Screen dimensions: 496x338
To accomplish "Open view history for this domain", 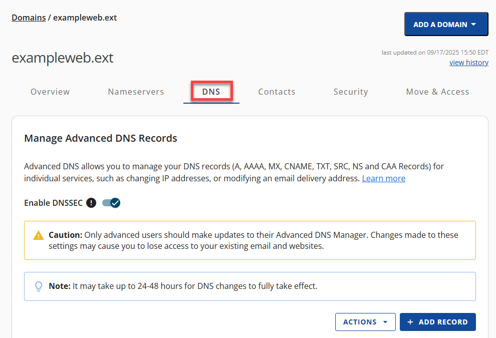I will point(469,62).
